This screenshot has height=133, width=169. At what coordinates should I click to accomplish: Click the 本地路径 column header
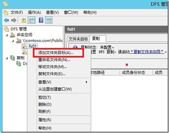[x=105, y=73]
